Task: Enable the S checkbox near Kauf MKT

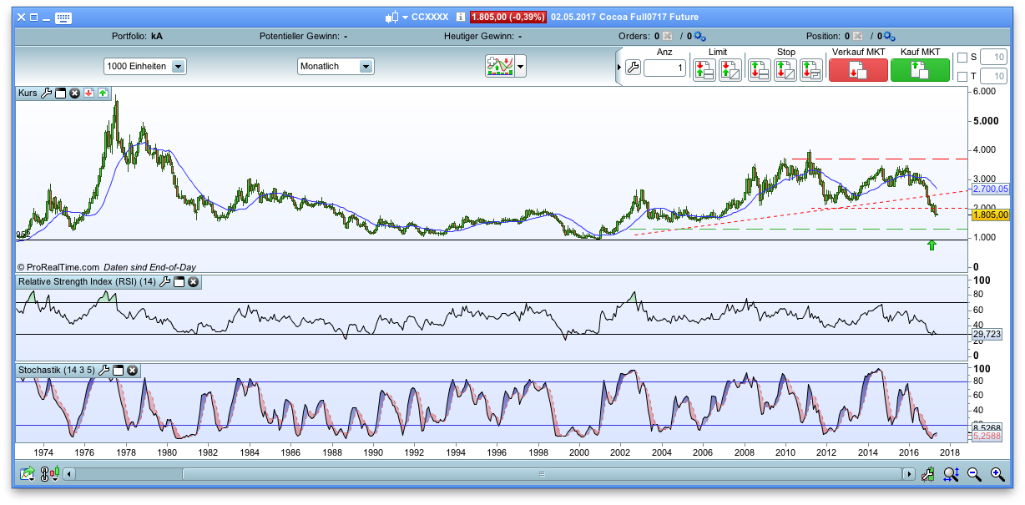Action: 962,57
